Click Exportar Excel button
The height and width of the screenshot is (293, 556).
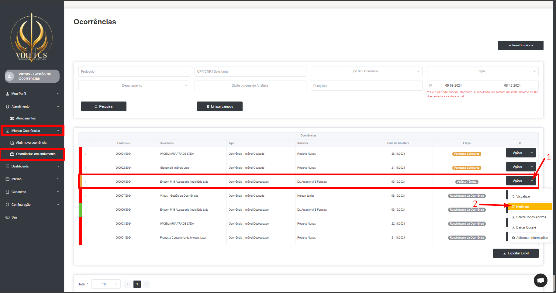516,253
